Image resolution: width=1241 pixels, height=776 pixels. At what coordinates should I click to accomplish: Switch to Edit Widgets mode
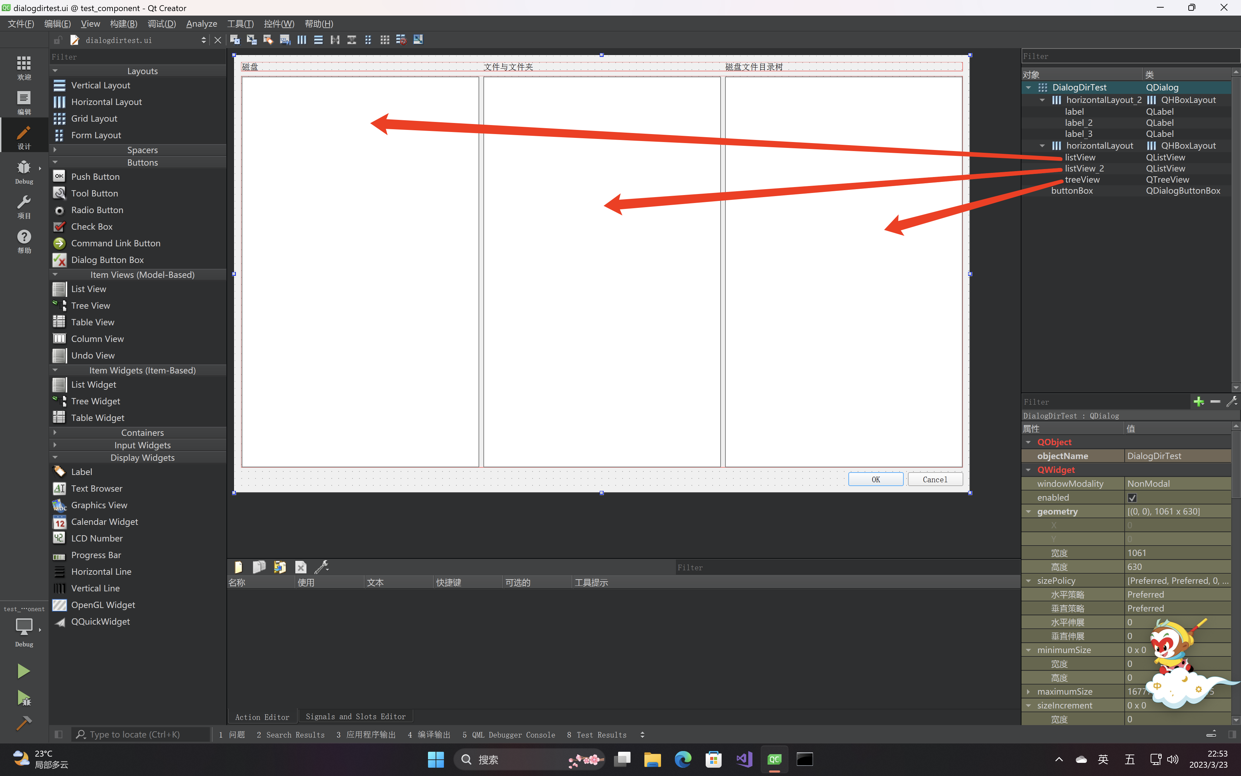[235, 39]
